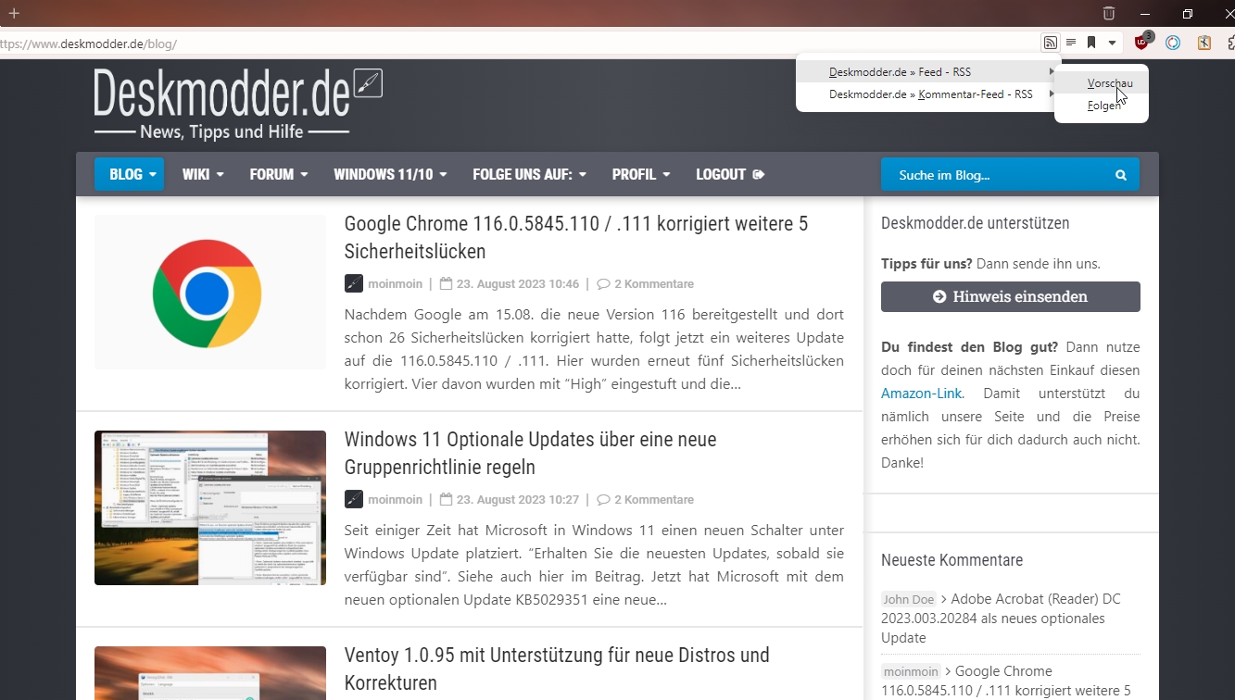This screenshot has width=1235, height=700.
Task: Open the PROFIL dropdown menu
Action: click(641, 174)
